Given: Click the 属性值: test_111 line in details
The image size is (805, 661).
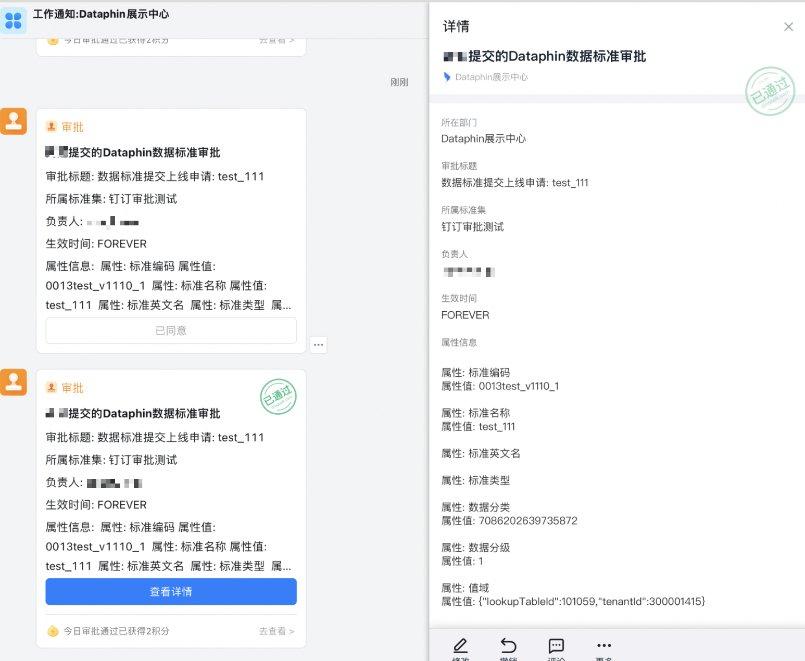Looking at the screenshot, I should click(478, 427).
